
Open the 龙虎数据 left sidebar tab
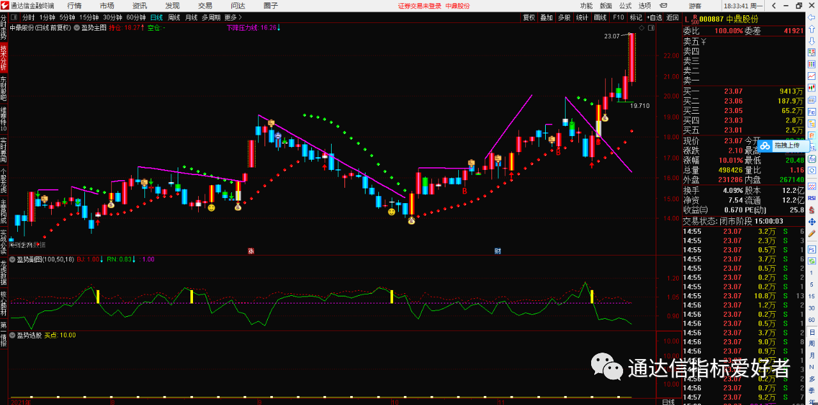(4, 273)
